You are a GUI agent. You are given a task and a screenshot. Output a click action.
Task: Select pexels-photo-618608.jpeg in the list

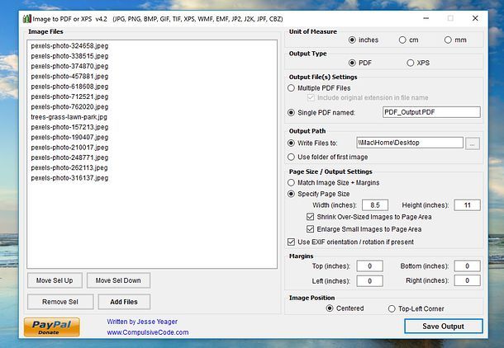[x=69, y=87]
